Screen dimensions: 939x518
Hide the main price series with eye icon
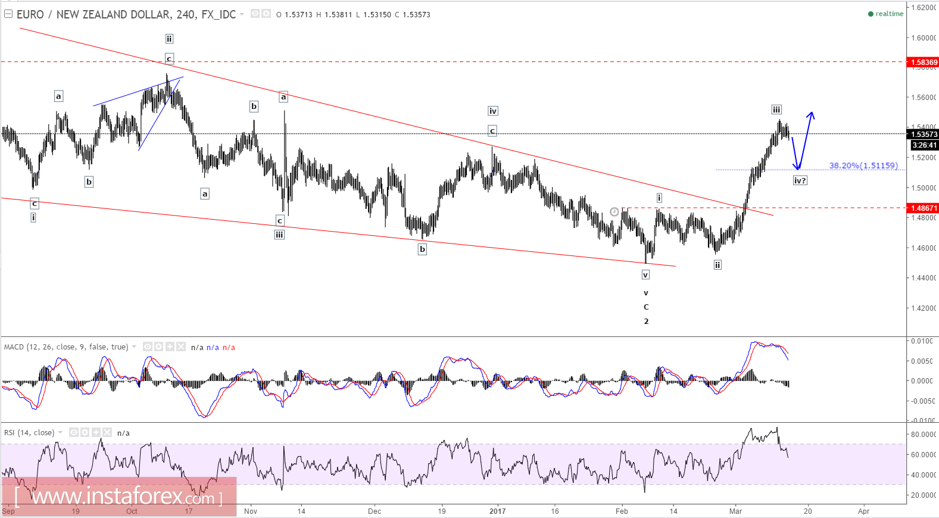coord(255,14)
